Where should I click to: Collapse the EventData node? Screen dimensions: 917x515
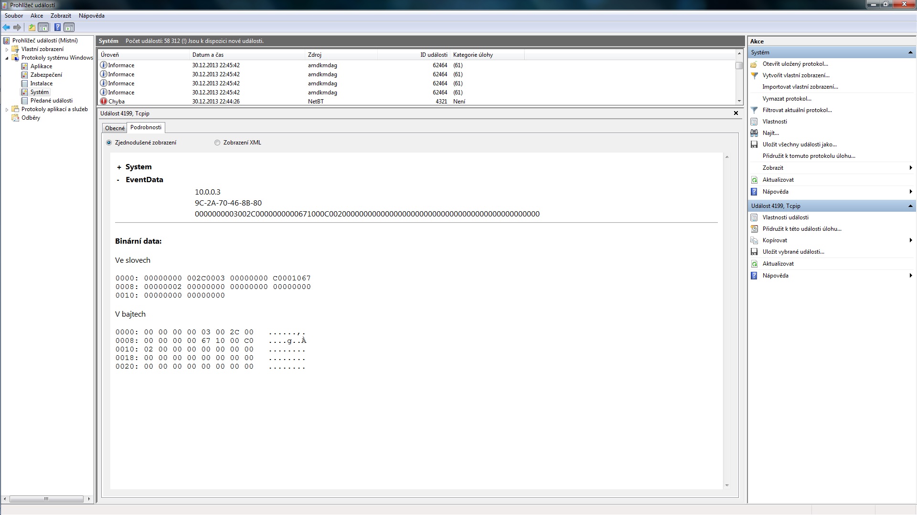118,180
